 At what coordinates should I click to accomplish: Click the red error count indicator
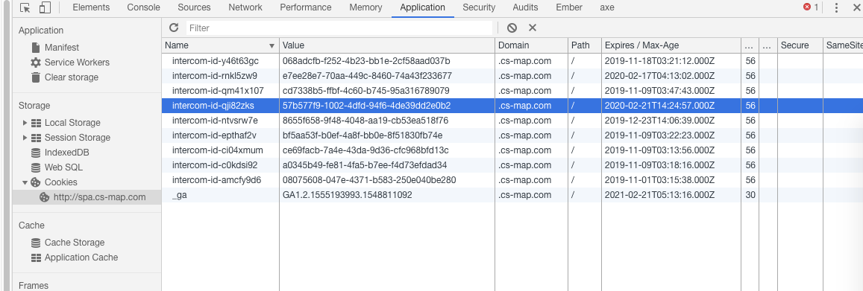(810, 7)
